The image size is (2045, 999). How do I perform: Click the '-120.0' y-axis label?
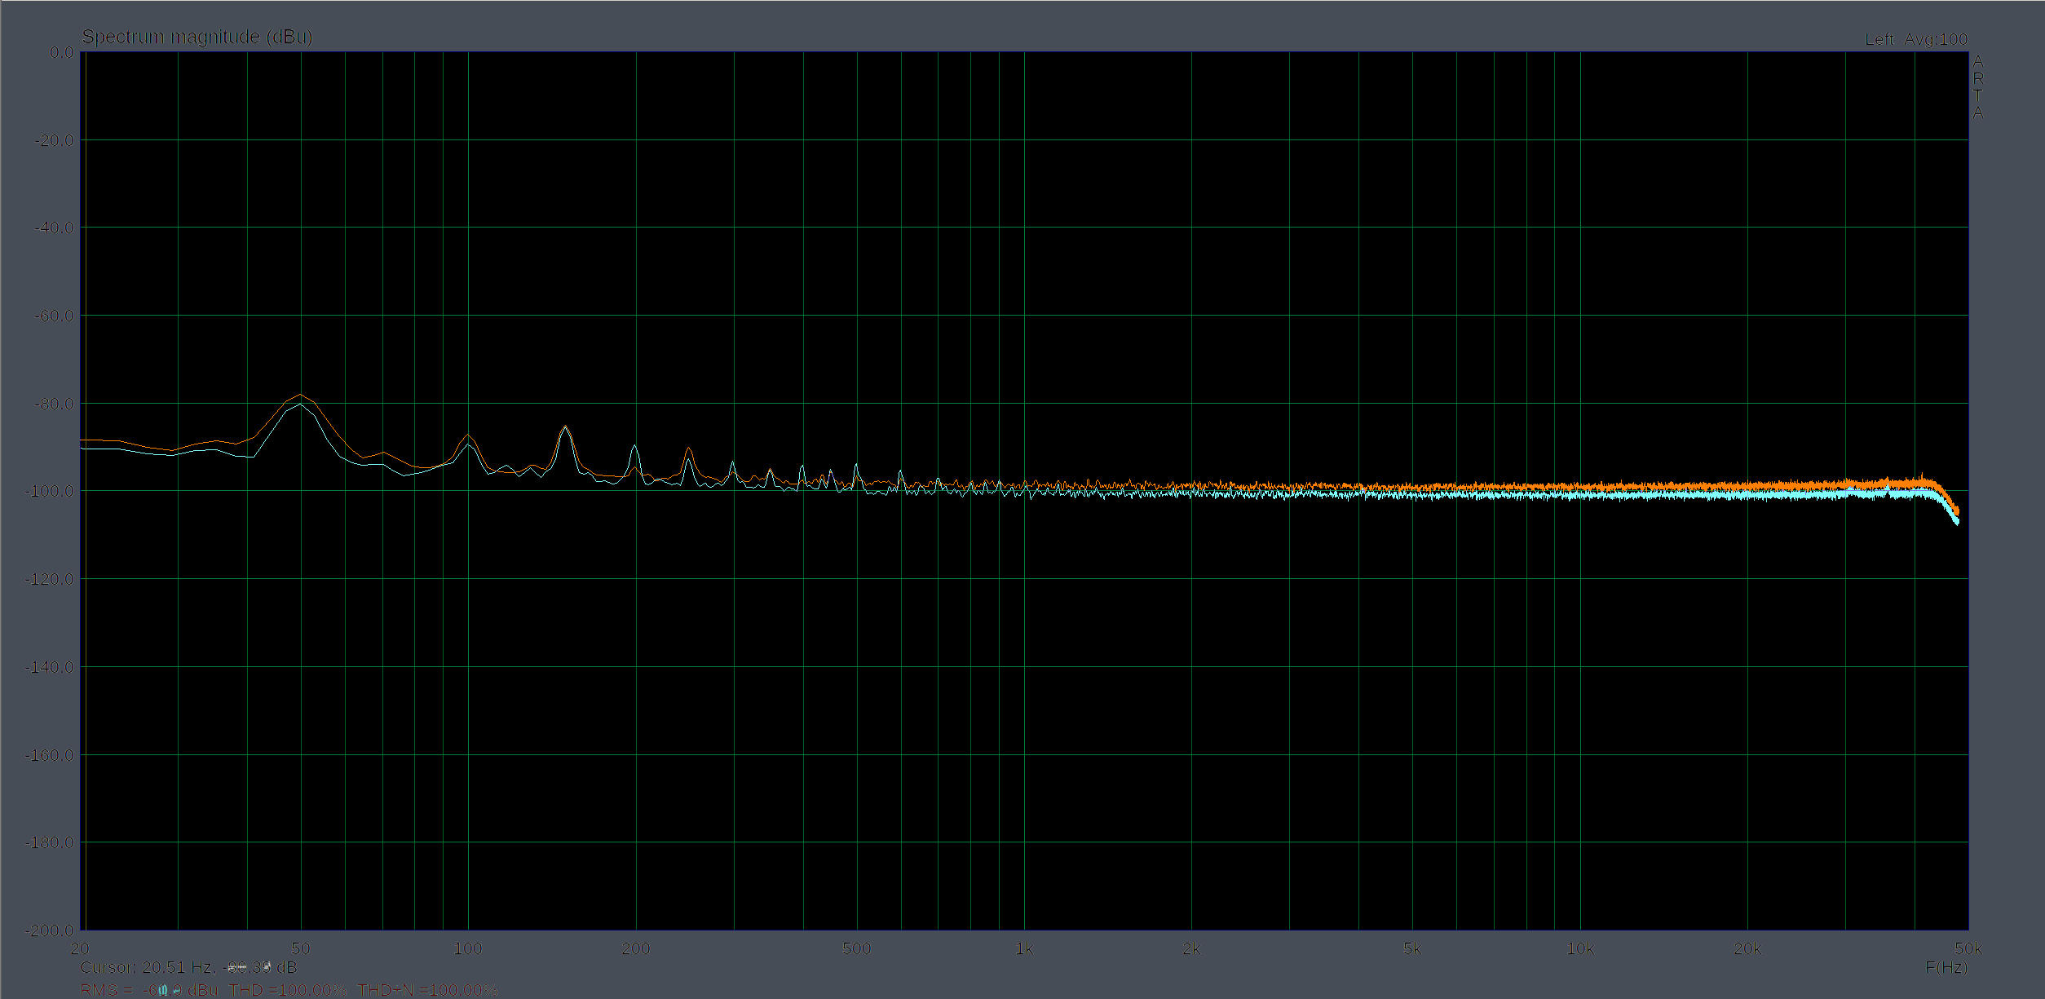[x=50, y=579]
